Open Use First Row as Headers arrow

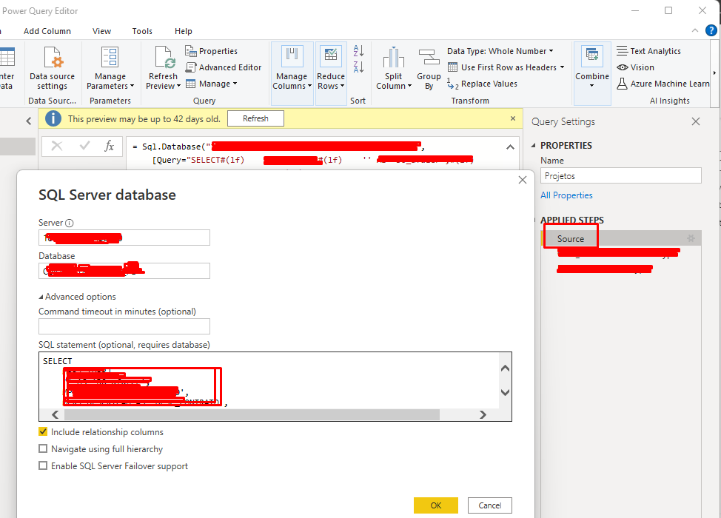pos(562,67)
